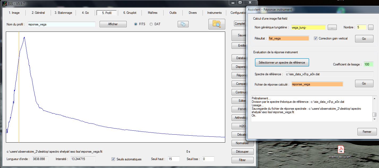Click the Coefficient de lissage input field

point(368,64)
